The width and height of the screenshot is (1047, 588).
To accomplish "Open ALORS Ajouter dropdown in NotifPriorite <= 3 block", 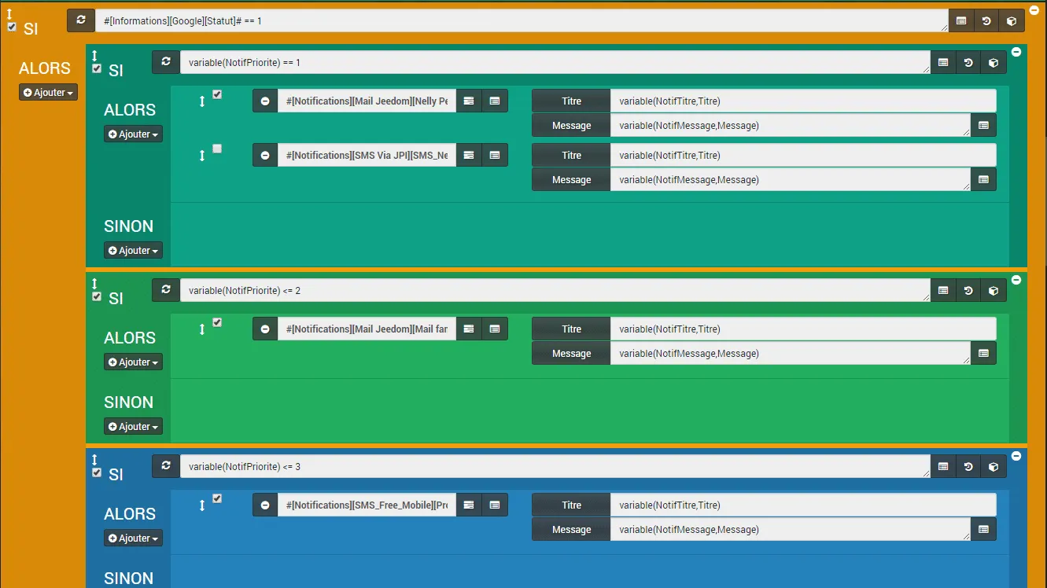I will point(134,538).
